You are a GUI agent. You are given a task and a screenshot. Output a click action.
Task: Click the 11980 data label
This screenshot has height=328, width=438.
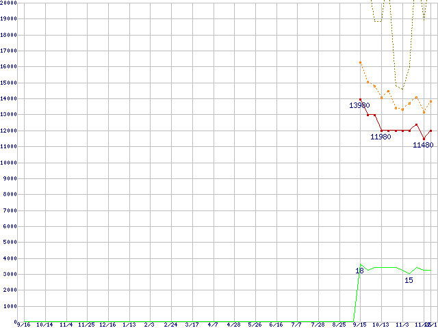pos(381,137)
